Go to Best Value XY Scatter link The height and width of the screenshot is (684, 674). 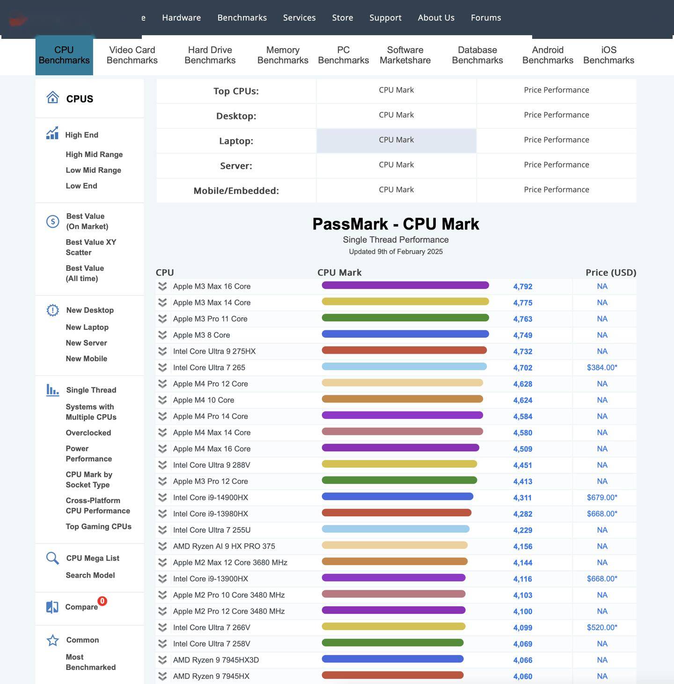pos(91,247)
